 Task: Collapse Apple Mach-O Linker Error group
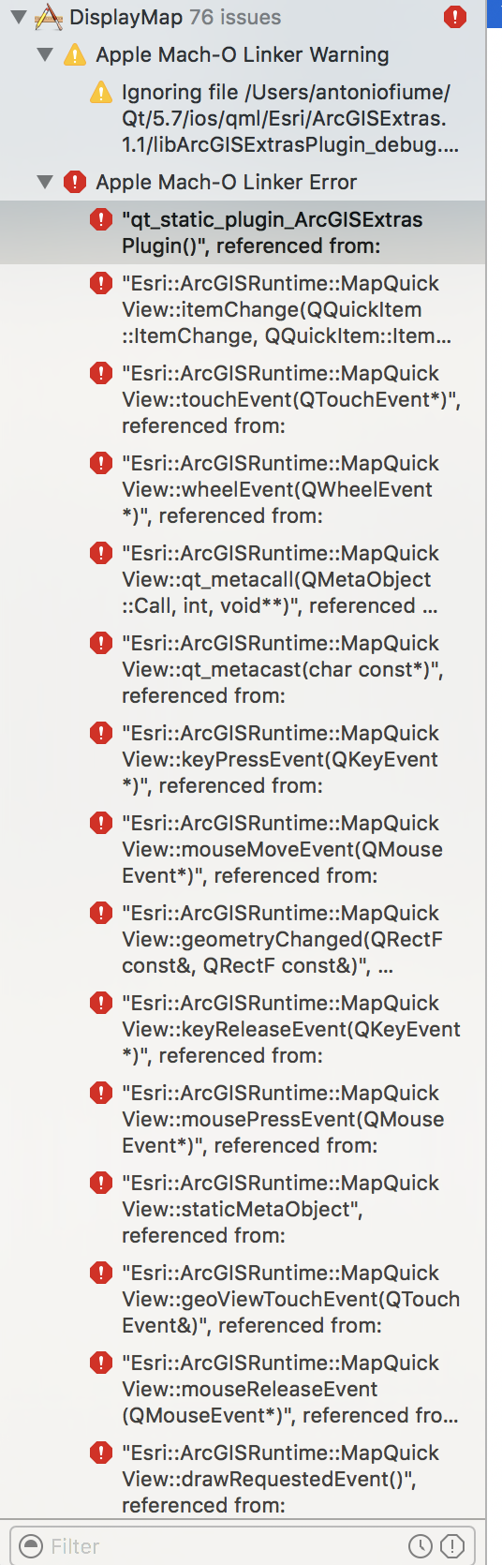click(44, 182)
